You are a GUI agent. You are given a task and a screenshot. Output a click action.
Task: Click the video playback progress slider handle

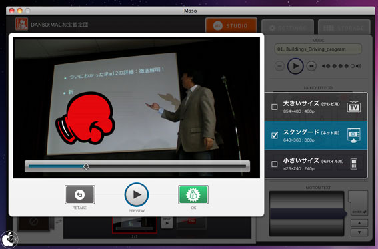click(86, 166)
